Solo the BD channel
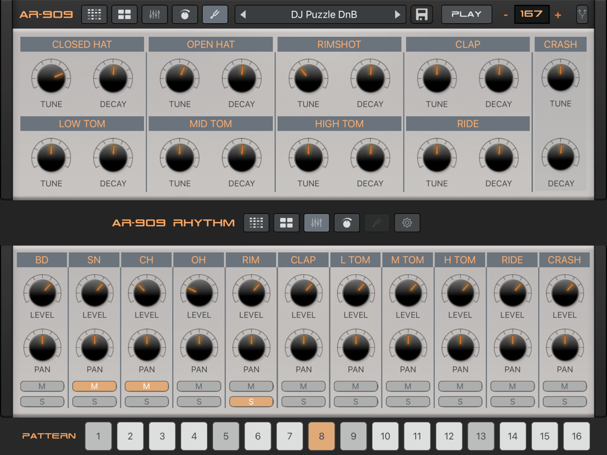Screen dimensions: 607x455 point(42,402)
